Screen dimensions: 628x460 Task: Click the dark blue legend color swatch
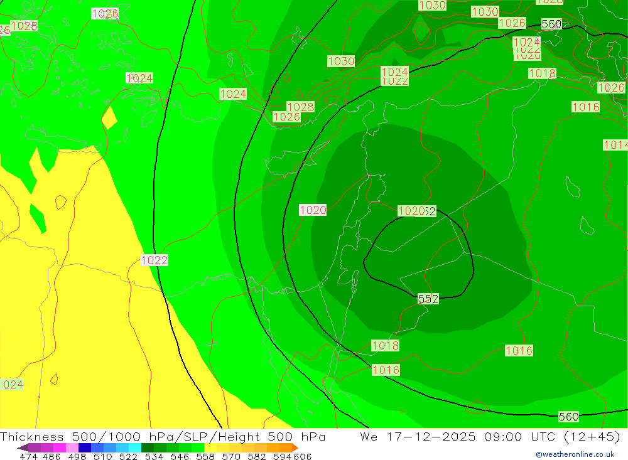pos(85,447)
